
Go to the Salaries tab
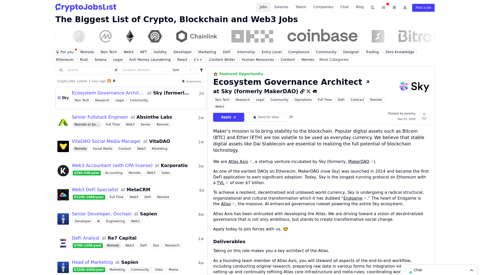(x=281, y=7)
